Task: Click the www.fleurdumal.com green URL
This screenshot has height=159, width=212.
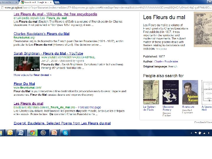Action: pos(28,87)
